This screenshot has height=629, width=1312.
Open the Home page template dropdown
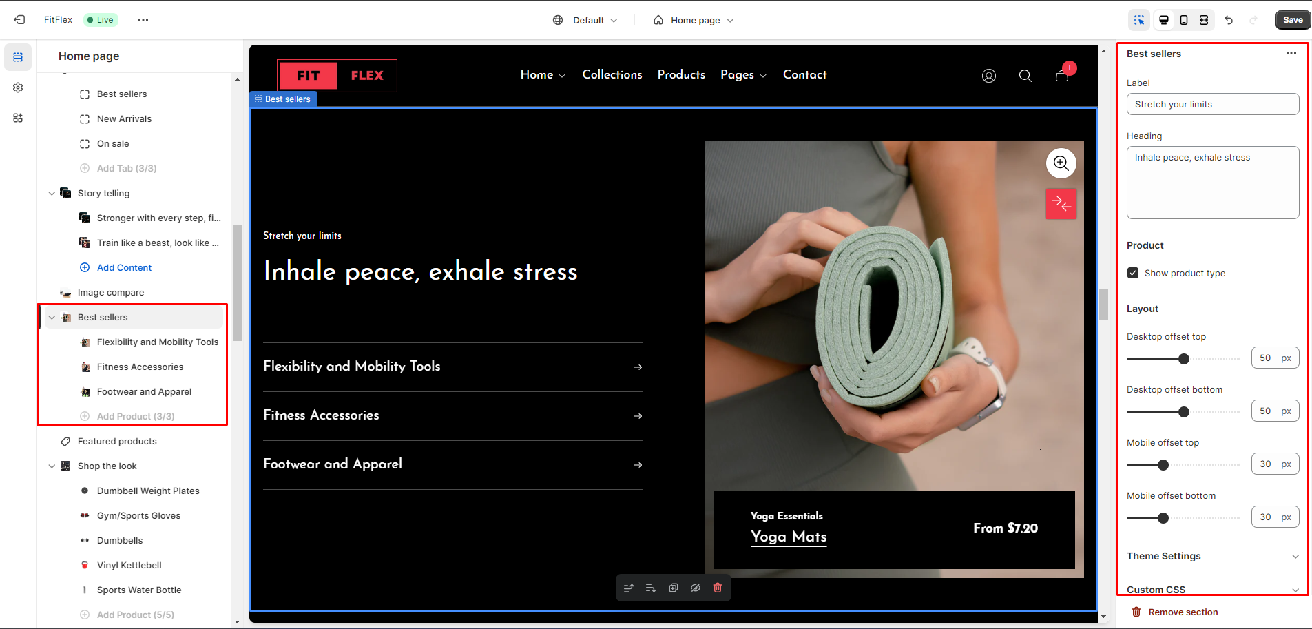point(694,20)
